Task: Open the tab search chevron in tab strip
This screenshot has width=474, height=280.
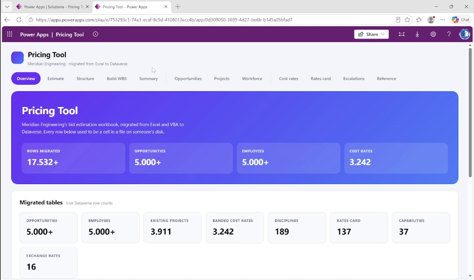Action: coord(7,7)
